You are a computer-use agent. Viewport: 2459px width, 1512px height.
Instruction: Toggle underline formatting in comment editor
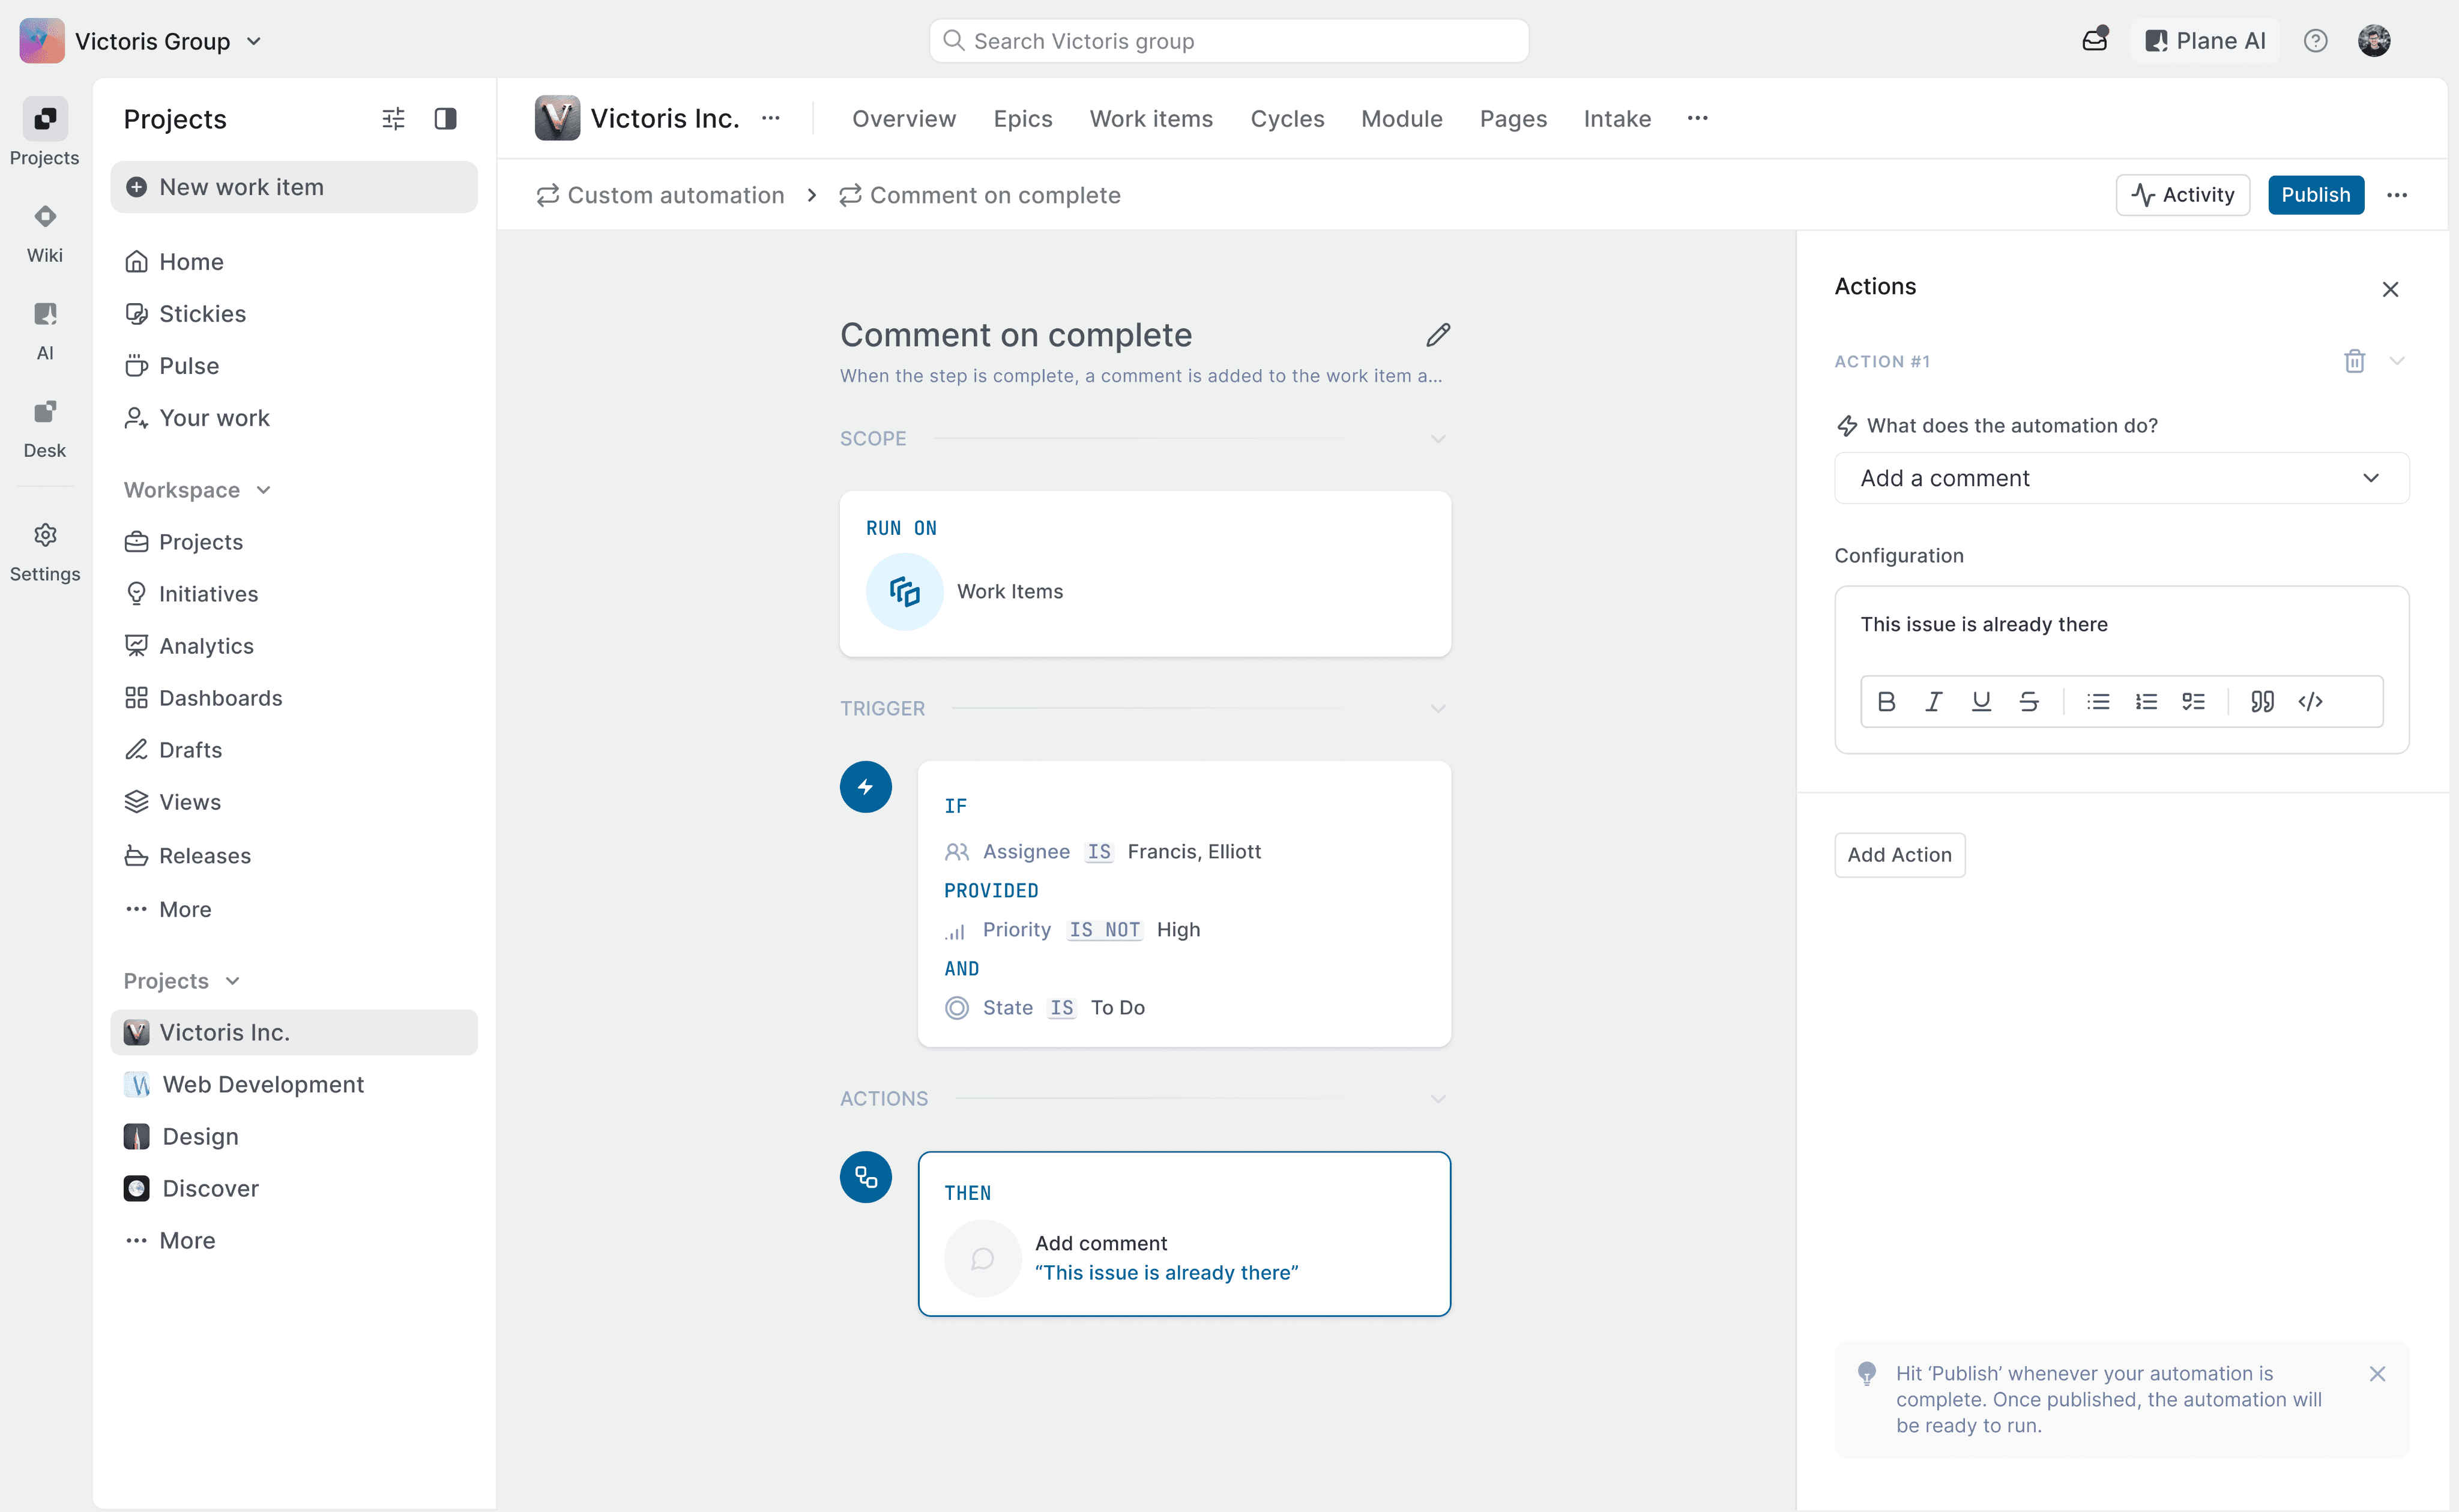[1980, 701]
